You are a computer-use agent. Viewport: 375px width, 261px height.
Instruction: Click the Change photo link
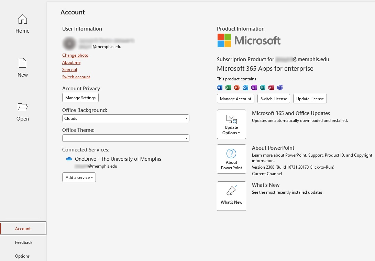(x=75, y=55)
